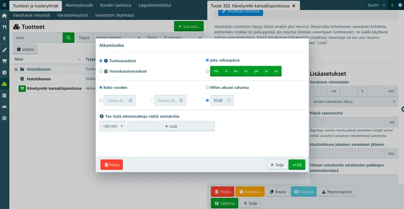Toggle the ma weekday button
Image resolution: width=404 pixels, height=209 pixels.
(216, 71)
